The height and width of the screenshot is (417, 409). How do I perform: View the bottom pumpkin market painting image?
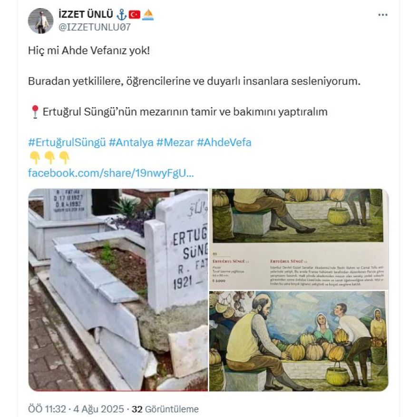[299, 341]
